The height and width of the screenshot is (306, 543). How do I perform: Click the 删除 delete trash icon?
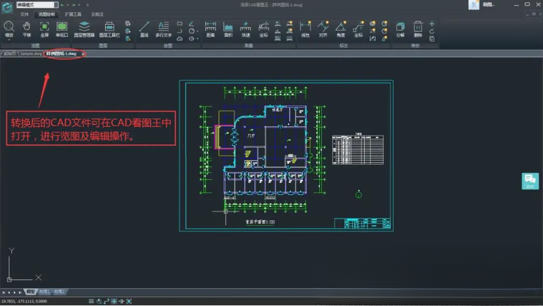tap(418, 29)
